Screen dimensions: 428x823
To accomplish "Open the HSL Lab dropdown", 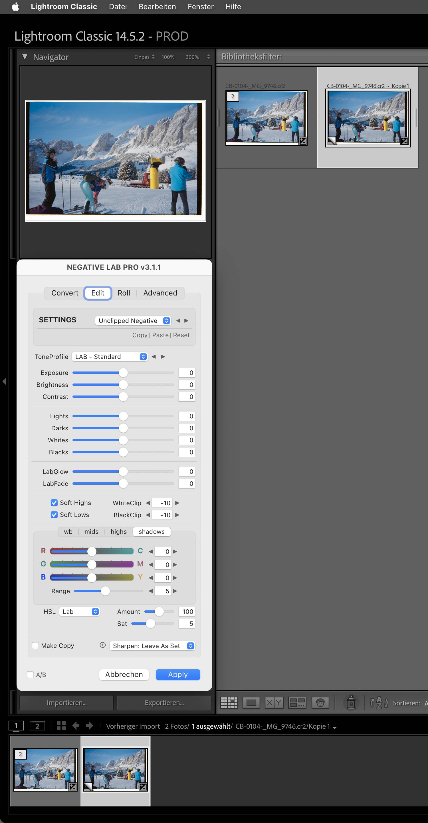I will point(79,612).
